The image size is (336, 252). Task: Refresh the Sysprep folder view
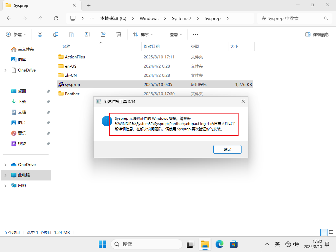pos(56,18)
